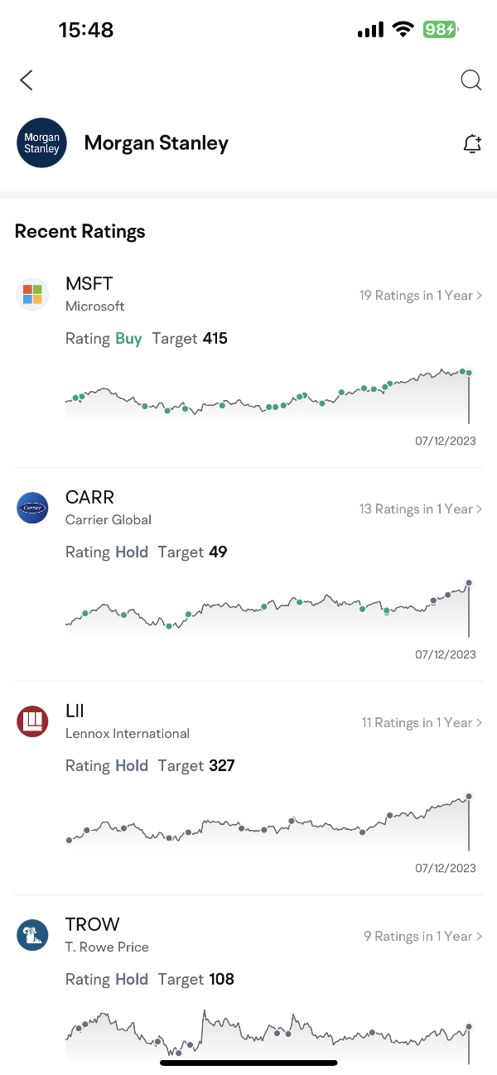Click the Carrier Global price chart
The image size is (497, 1075).
268,609
